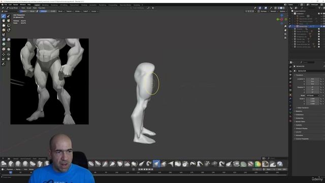This screenshot has height=183, width=325.
Task: Select the Layer brush tool
Action: click(x=9, y=25)
